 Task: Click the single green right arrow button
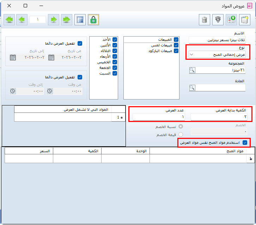coord(53,20)
